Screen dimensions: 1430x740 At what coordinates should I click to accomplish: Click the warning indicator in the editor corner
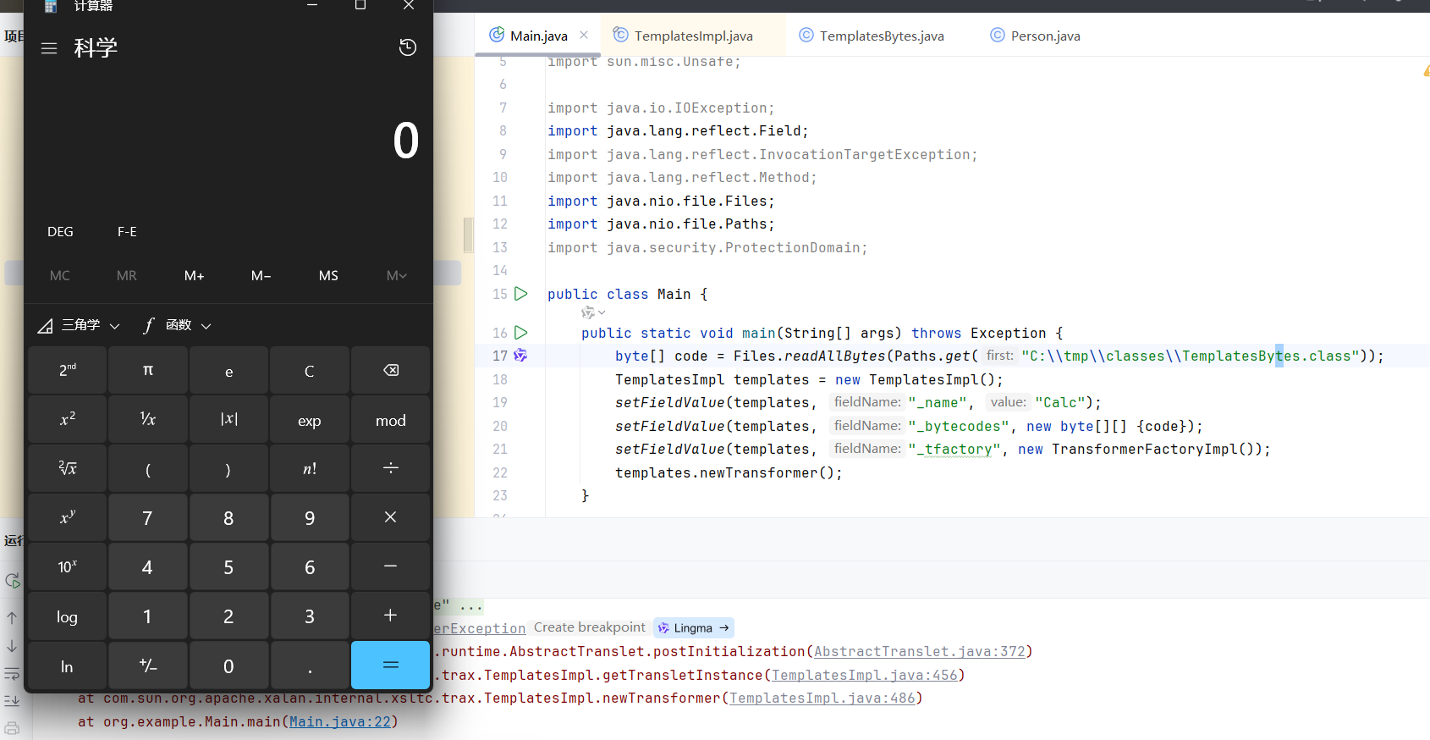click(1426, 71)
